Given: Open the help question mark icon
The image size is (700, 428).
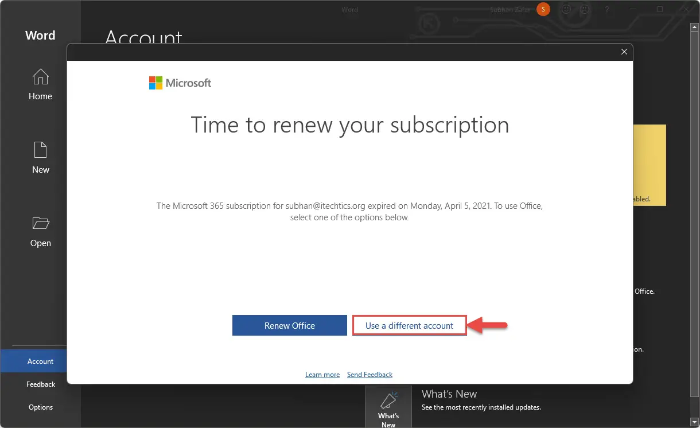Looking at the screenshot, I should point(607,9).
